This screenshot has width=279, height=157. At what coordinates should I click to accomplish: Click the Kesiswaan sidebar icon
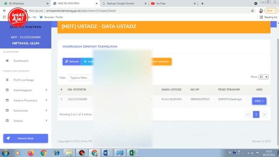pos(7,110)
